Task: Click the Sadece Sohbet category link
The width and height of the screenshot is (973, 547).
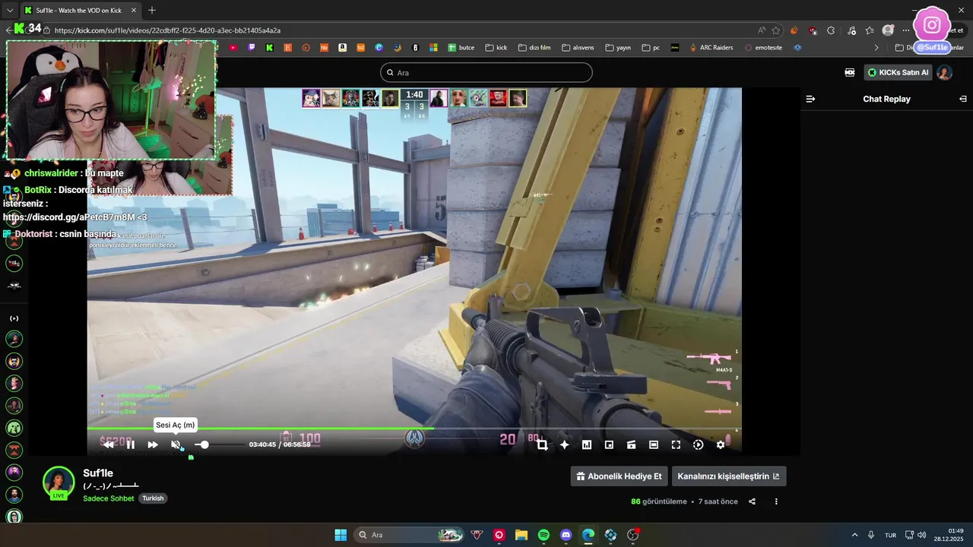Action: (x=109, y=498)
